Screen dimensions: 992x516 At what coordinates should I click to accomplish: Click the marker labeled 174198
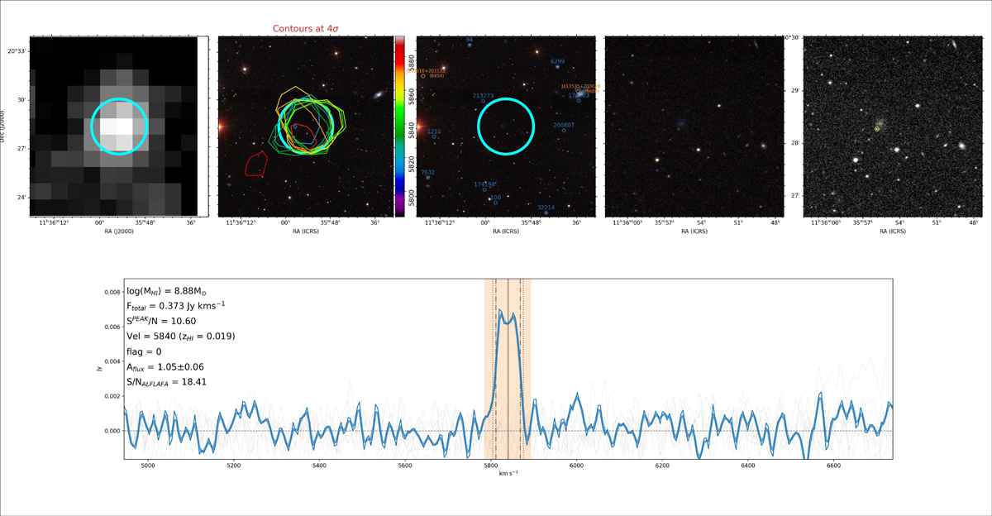click(x=484, y=189)
